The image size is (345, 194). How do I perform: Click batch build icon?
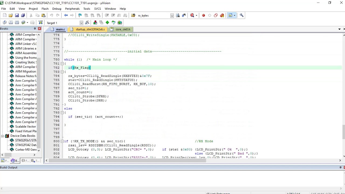[23, 23]
